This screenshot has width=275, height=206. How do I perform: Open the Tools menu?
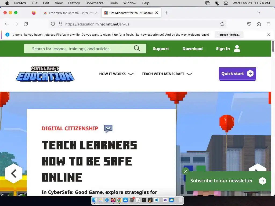[x=113, y=3]
